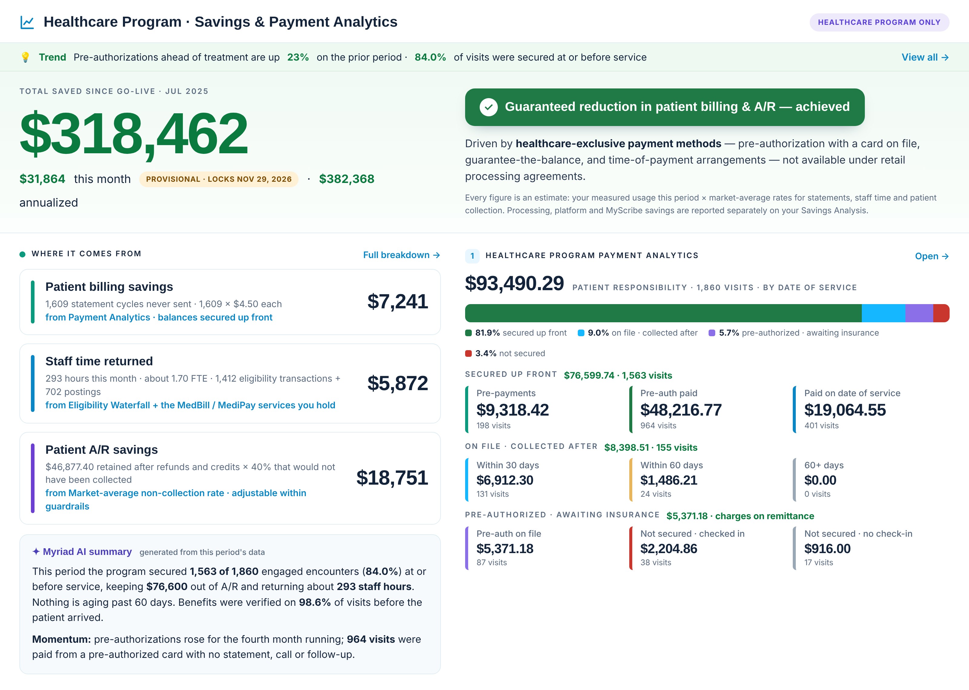This screenshot has width=969, height=690.
Task: Click the lightbulb Trend icon
Action: 25,57
